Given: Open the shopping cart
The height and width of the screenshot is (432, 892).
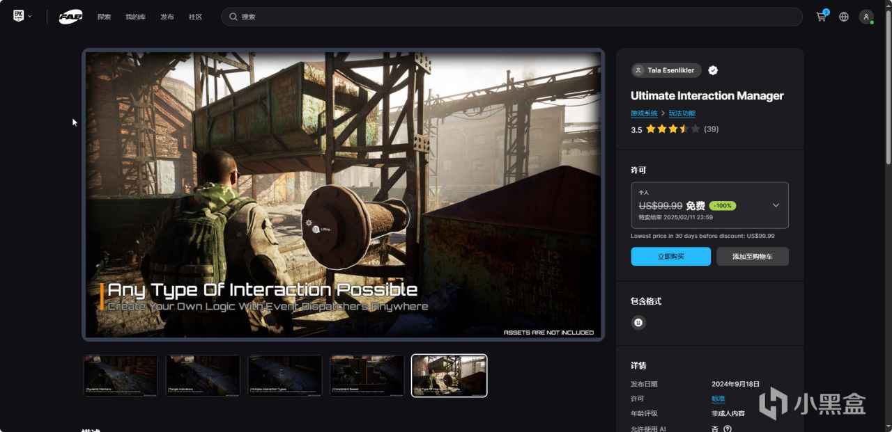Looking at the screenshot, I should coord(822,17).
